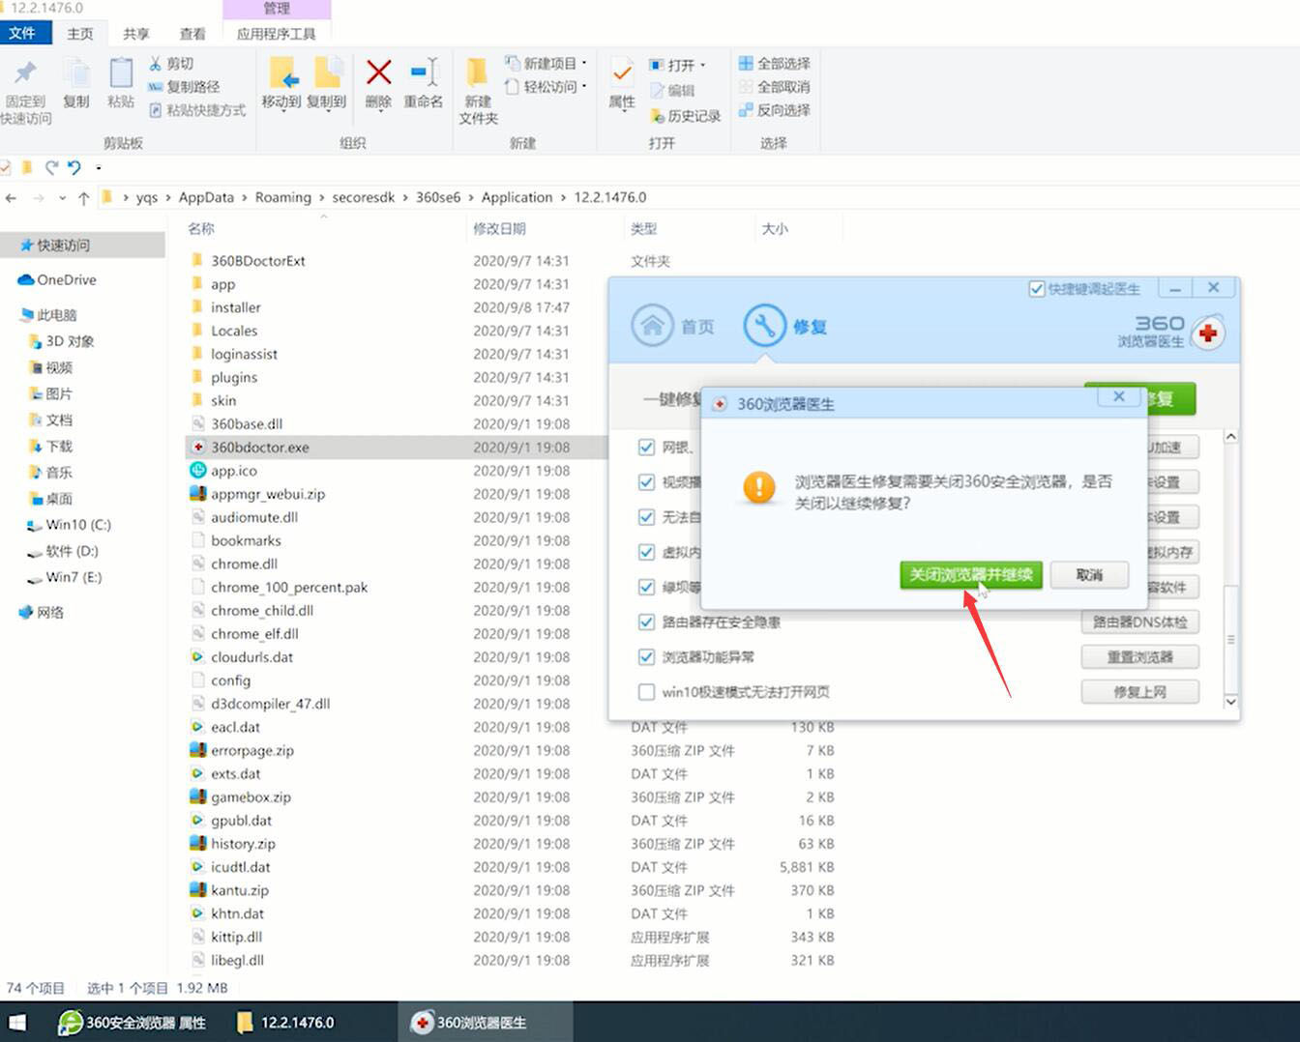Toggle the 无法 repair item checkbox
This screenshot has width=1300, height=1042.
click(x=646, y=517)
